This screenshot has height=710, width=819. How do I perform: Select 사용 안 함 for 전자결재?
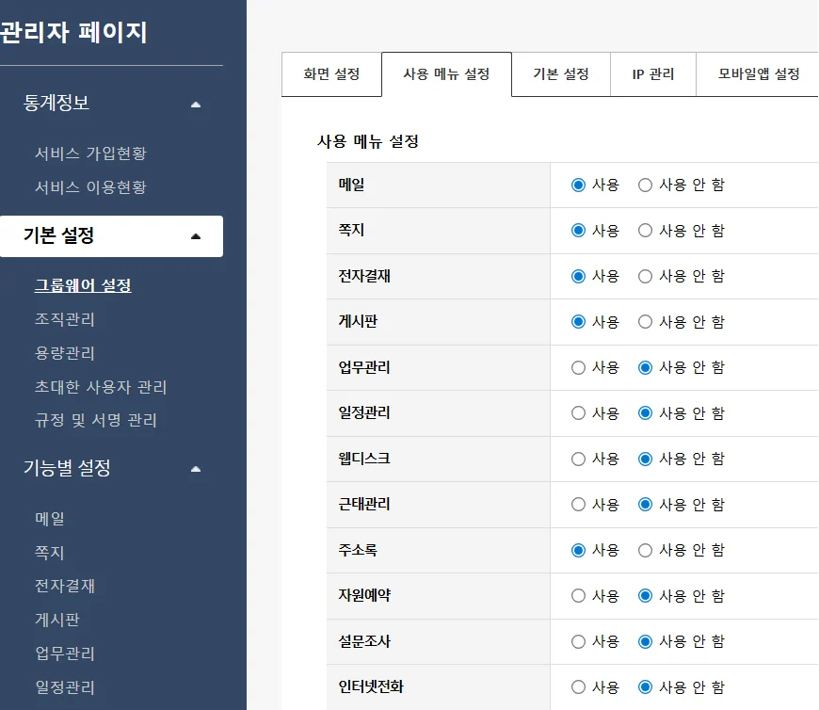[x=645, y=277]
